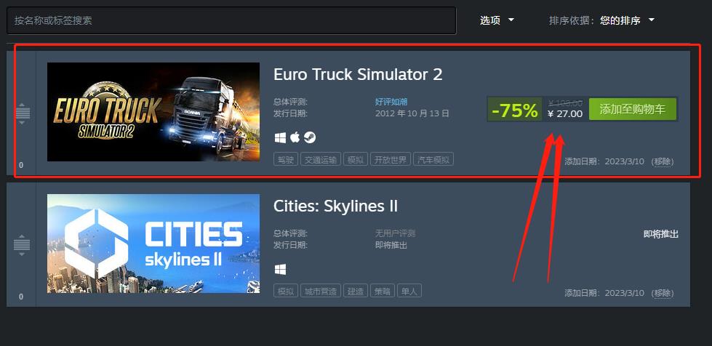Click the -75% discount badge

coord(514,110)
